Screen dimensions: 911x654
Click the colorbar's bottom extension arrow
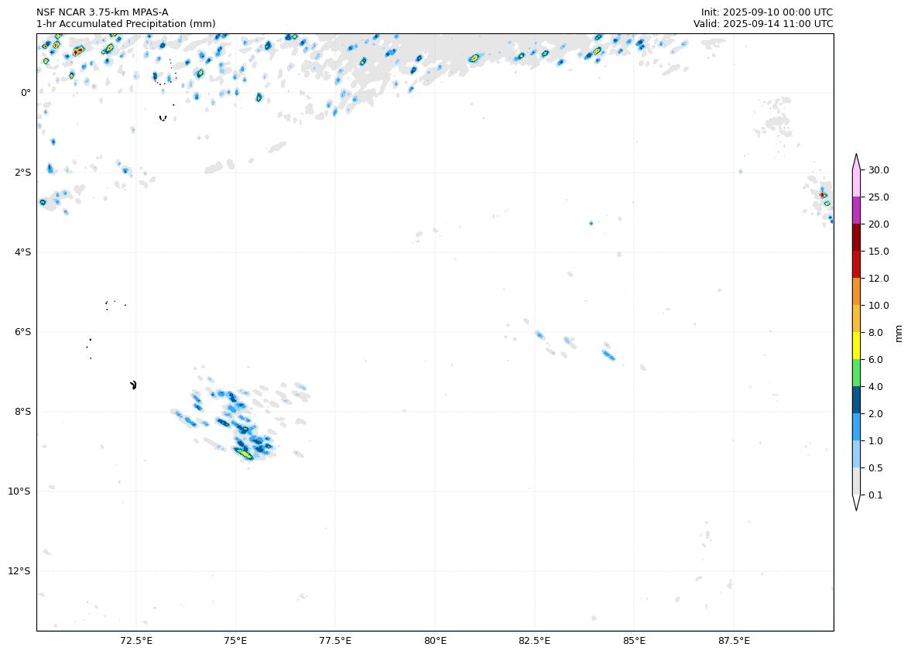click(x=856, y=502)
